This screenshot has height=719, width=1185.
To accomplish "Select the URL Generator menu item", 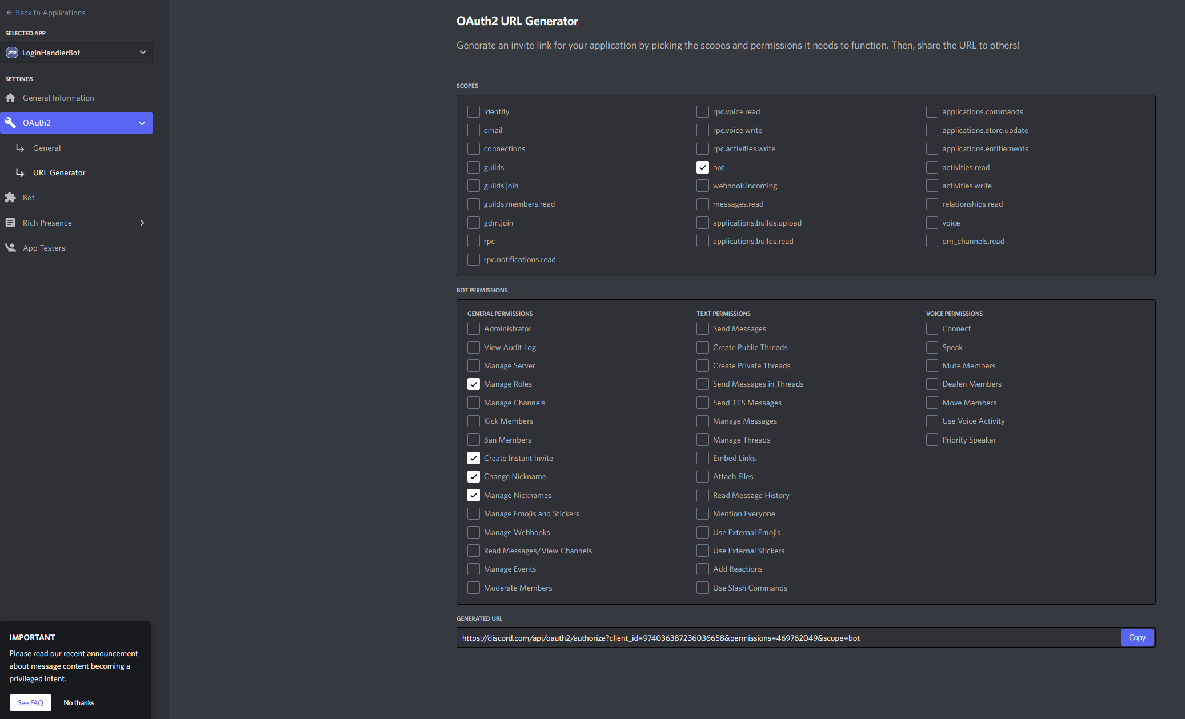I will 59,172.
